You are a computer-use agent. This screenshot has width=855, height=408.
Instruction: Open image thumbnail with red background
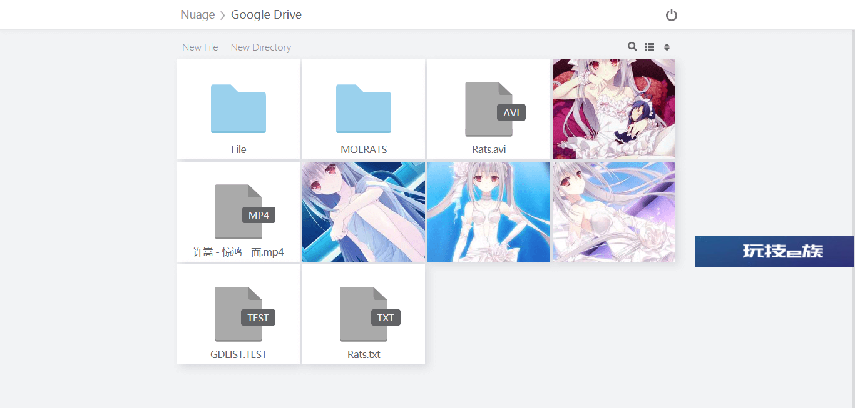point(614,109)
